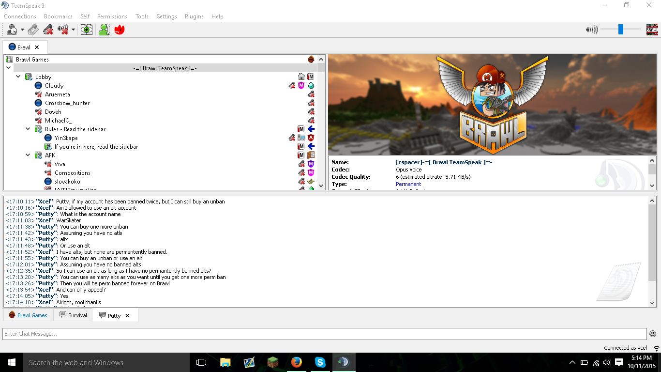The image size is (661, 372).
Task: Select user YinSkape
Action: click(x=66, y=138)
